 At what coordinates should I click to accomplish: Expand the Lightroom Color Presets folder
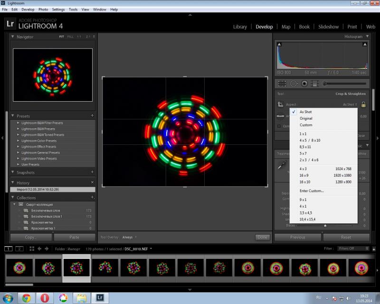18,141
